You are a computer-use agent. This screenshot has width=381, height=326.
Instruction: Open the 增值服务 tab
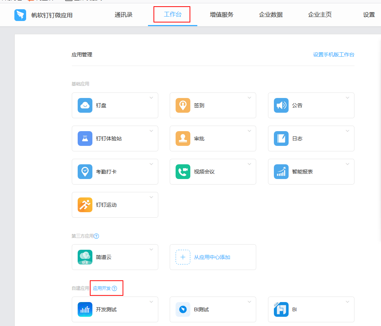point(222,15)
